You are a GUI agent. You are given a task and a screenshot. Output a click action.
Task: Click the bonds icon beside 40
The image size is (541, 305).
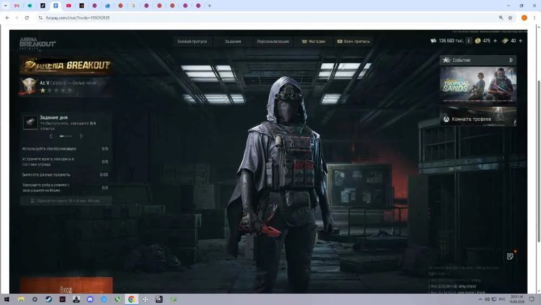[x=505, y=41]
